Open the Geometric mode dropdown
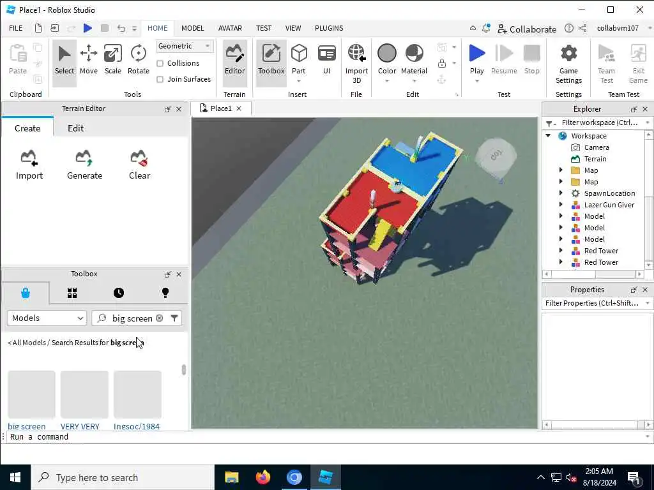 pyautogui.click(x=185, y=46)
